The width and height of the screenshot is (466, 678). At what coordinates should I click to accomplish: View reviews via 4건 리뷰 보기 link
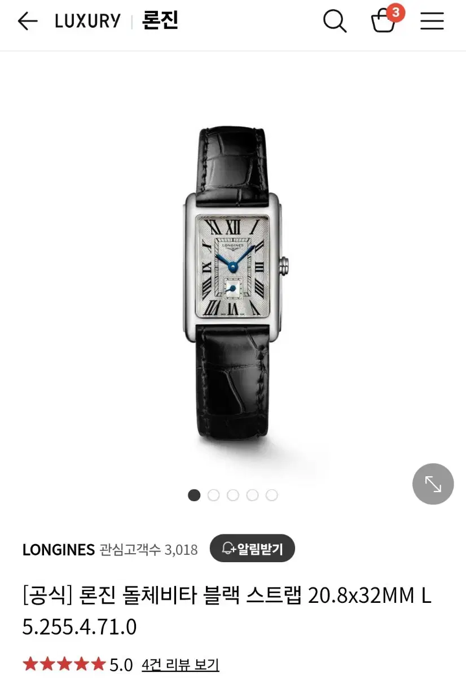[x=181, y=665]
